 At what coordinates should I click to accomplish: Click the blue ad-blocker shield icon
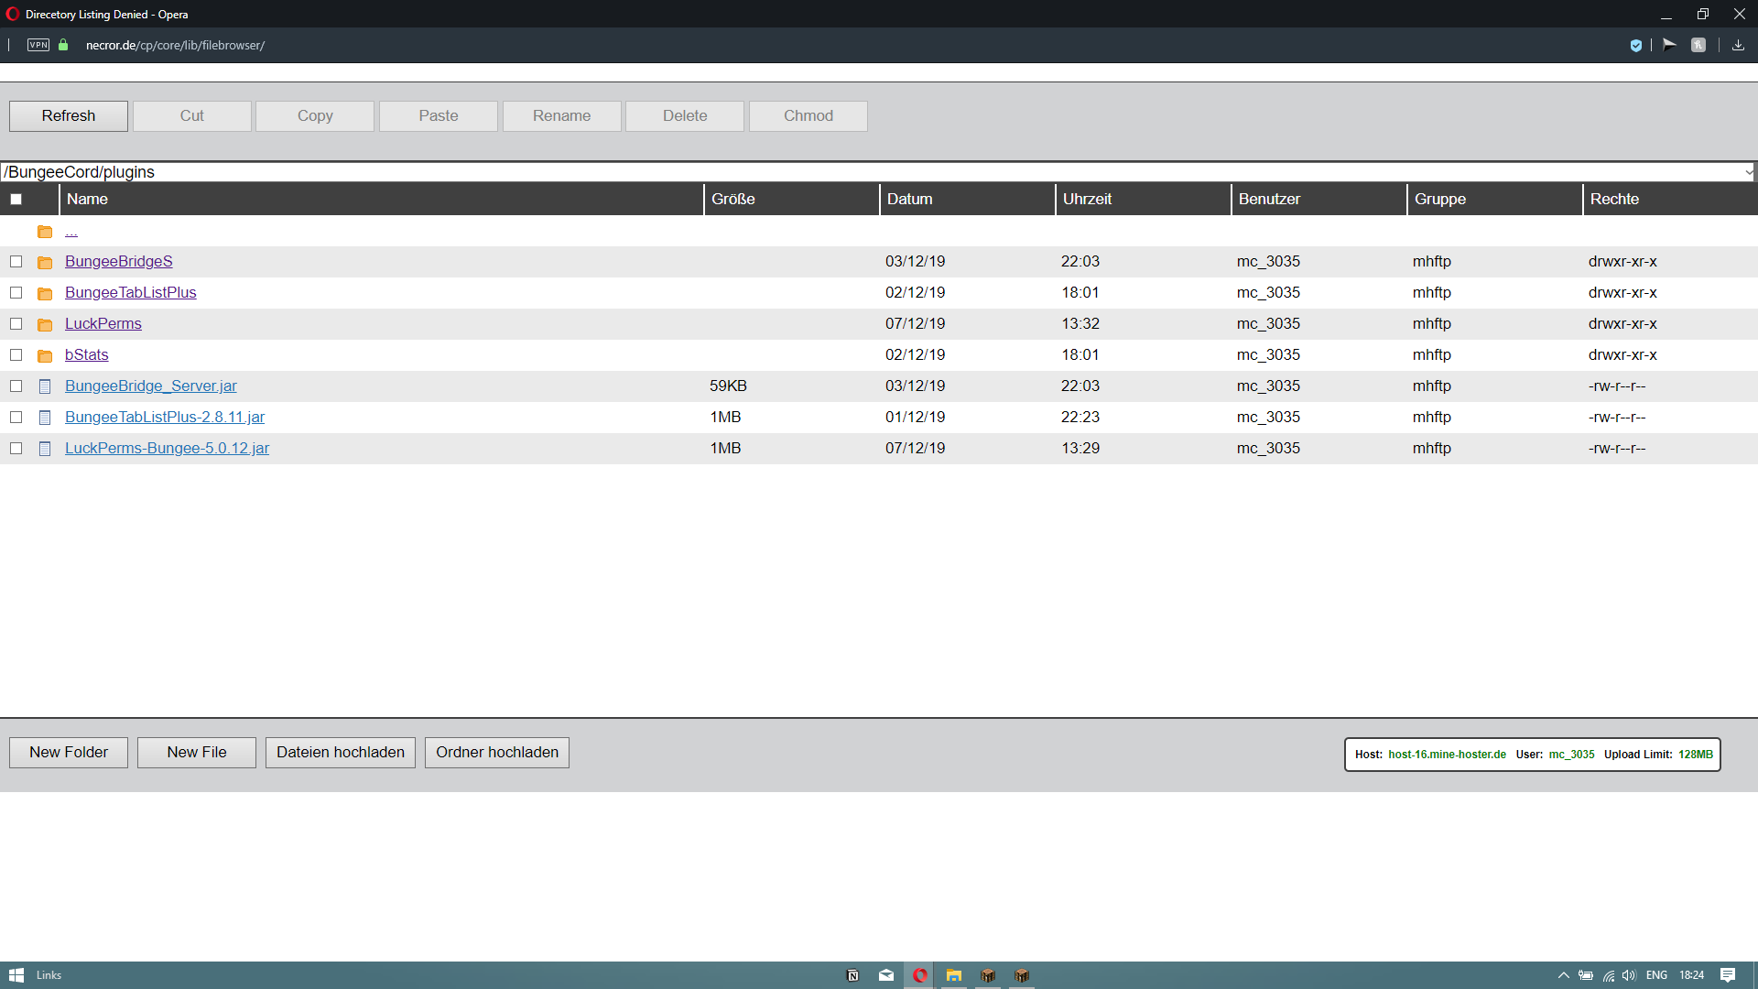(1636, 45)
